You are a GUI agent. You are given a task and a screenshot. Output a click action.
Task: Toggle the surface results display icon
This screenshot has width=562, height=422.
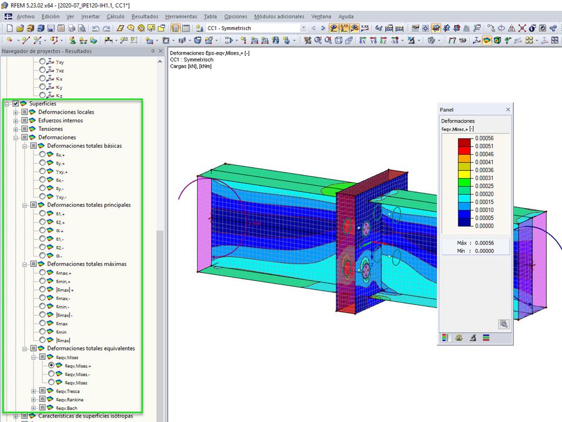click(x=487, y=40)
